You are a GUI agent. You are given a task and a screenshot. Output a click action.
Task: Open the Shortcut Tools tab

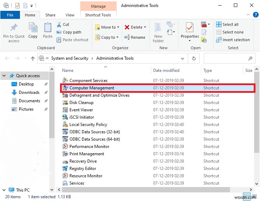(98, 15)
